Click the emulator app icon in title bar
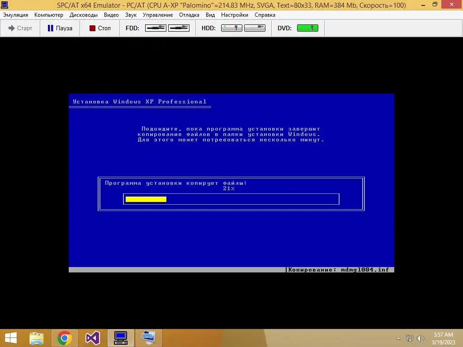The width and height of the screenshot is (463, 347). pos(5,5)
